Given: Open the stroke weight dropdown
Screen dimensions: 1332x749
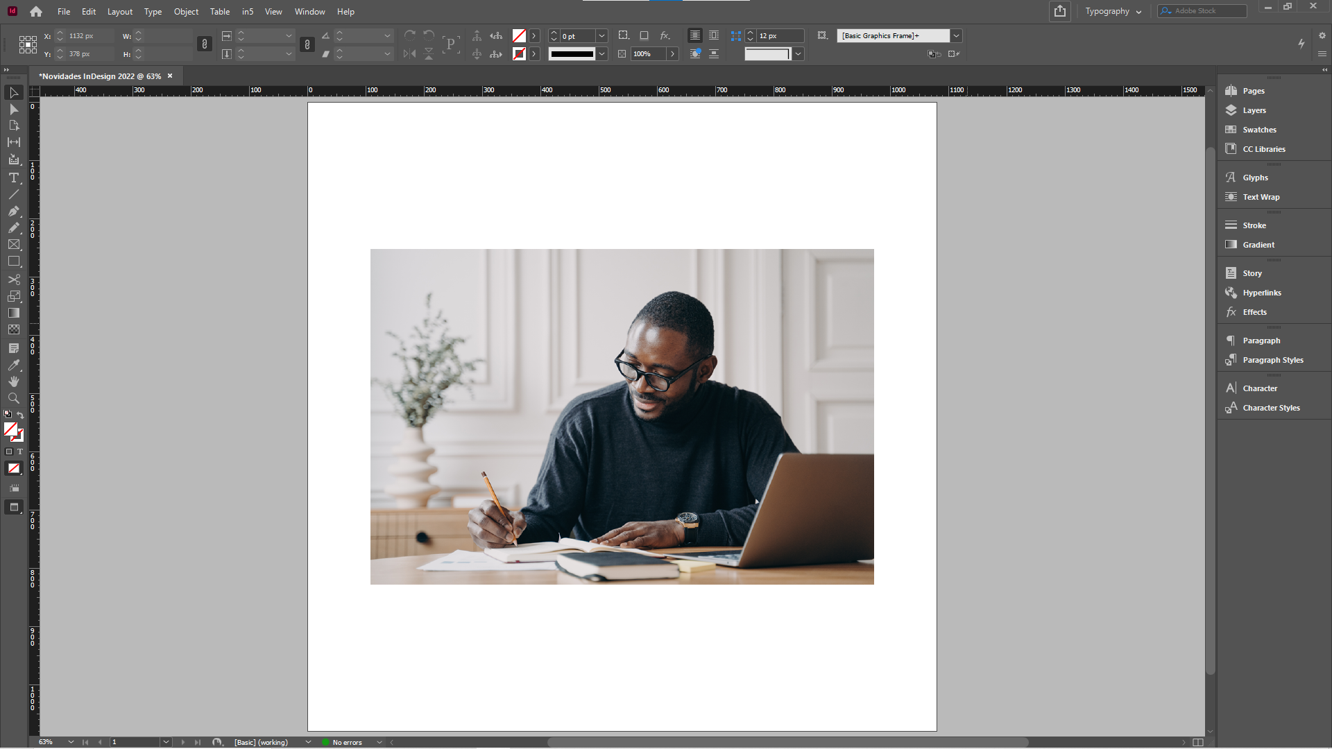Looking at the screenshot, I should point(602,35).
